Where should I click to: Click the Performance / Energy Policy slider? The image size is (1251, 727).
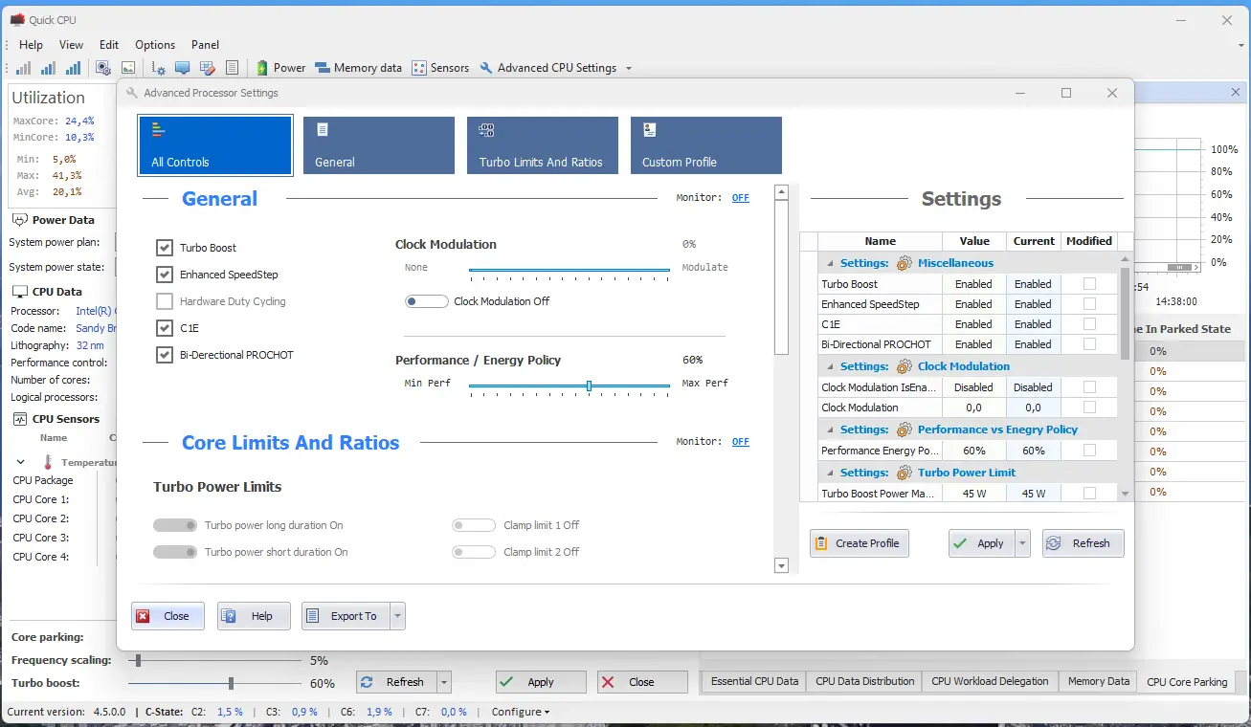tap(570, 386)
